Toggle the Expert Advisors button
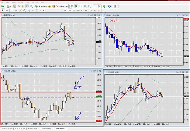Viewport: 190px width, 131px height. pyautogui.click(x=60, y=6)
